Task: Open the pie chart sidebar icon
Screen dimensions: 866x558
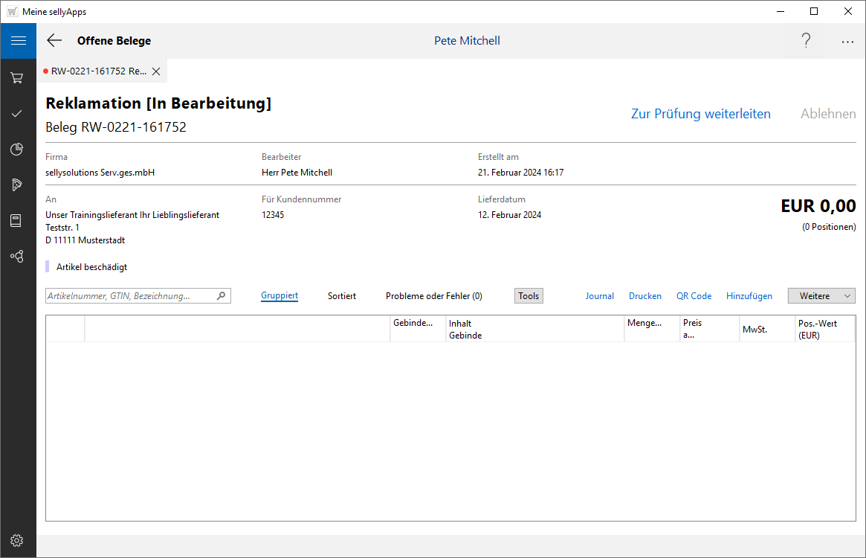Action: point(17,149)
